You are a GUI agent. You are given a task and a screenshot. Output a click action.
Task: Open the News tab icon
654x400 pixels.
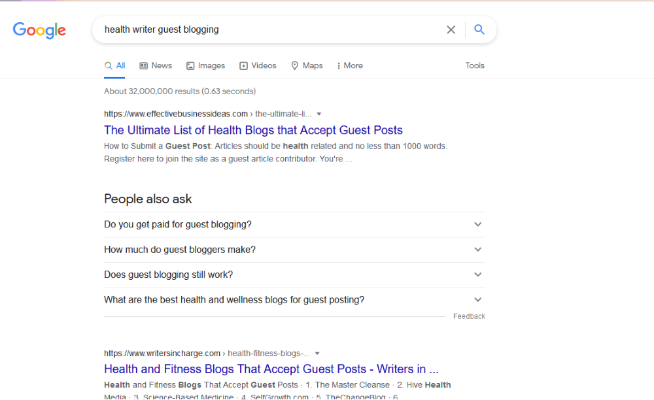pos(143,65)
